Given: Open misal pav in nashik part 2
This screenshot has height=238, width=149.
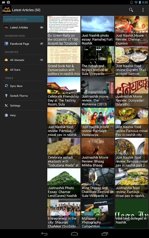Looking at the screenshot, I should pyautogui.click(x=132, y=153).
